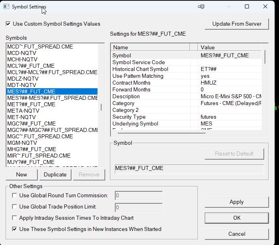Maximize the Symbol Settings window

coord(247,6)
